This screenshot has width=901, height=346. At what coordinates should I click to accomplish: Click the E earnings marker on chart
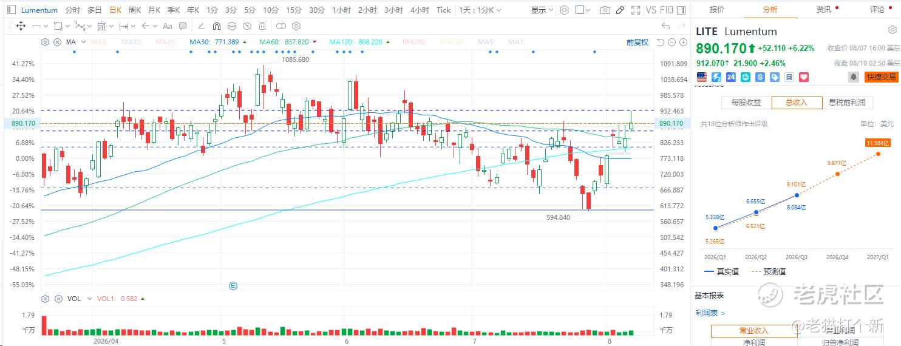(233, 285)
